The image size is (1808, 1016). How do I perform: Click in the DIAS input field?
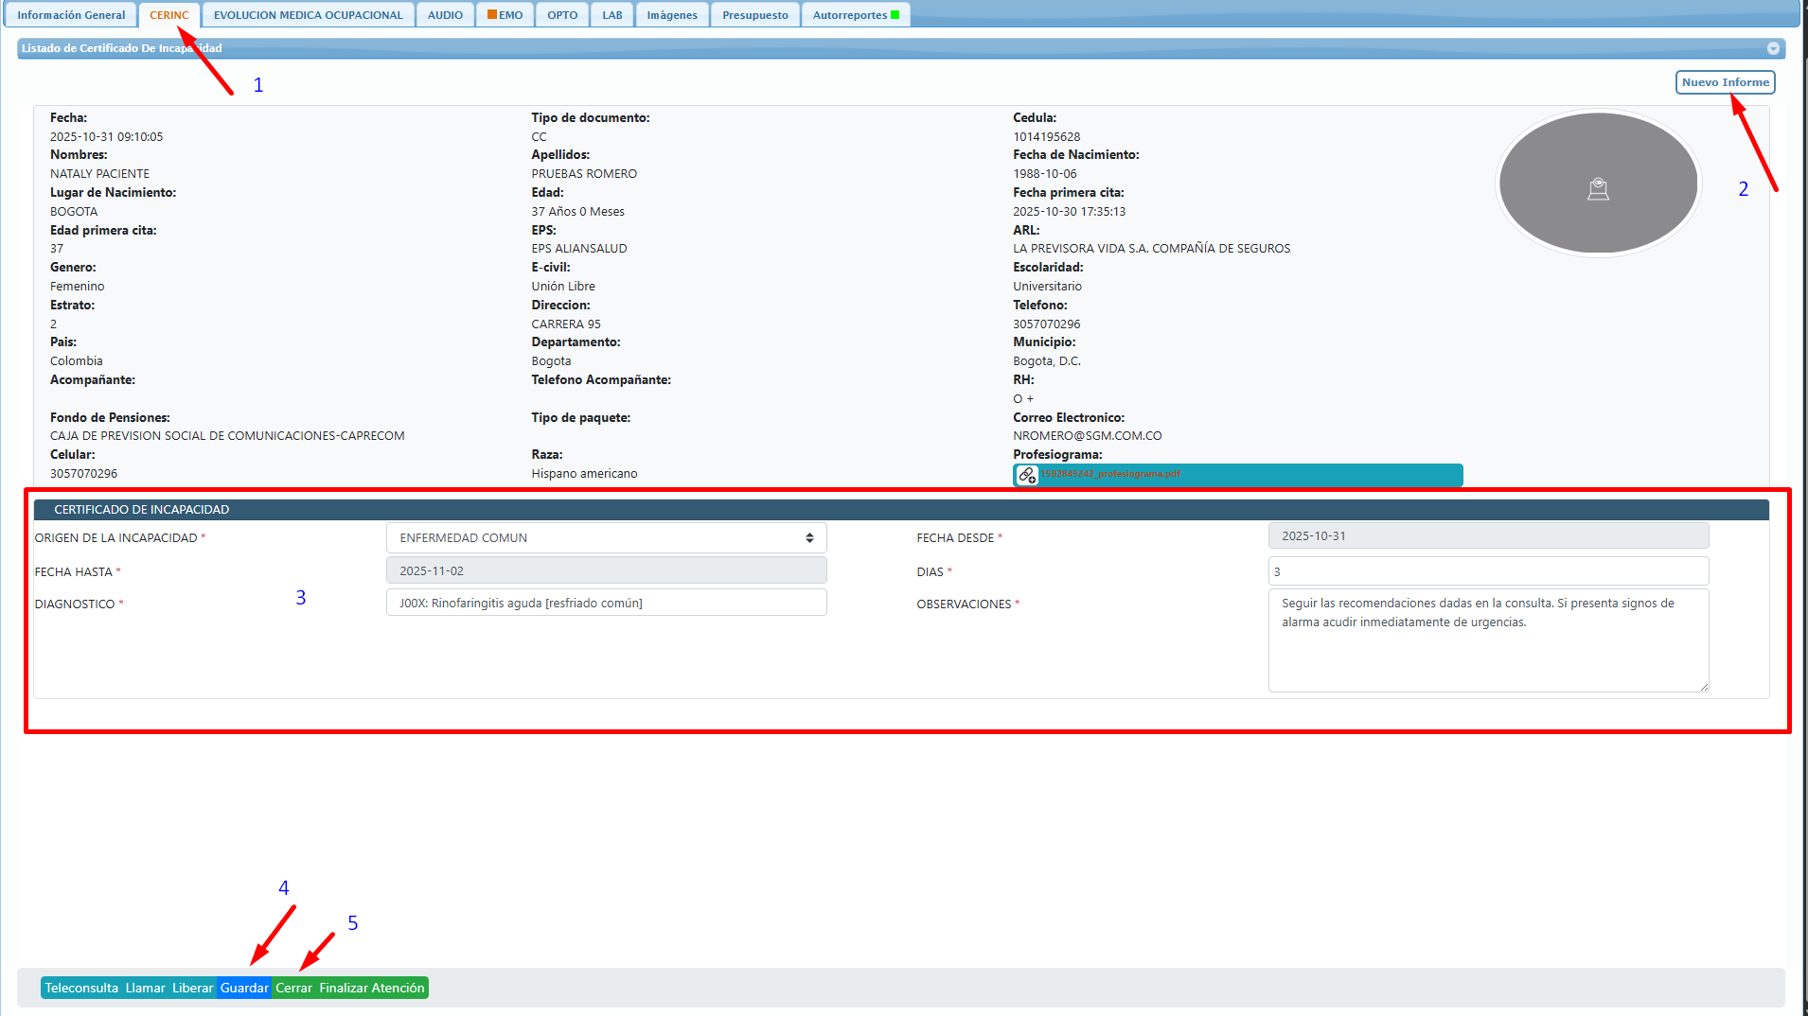coord(1487,571)
